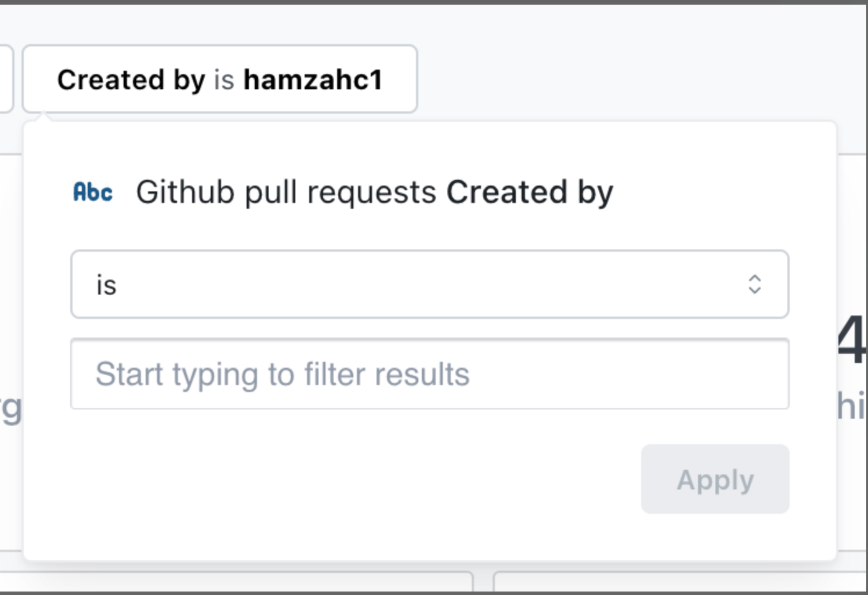Click the up-down chevron on the operator selector

click(x=755, y=285)
